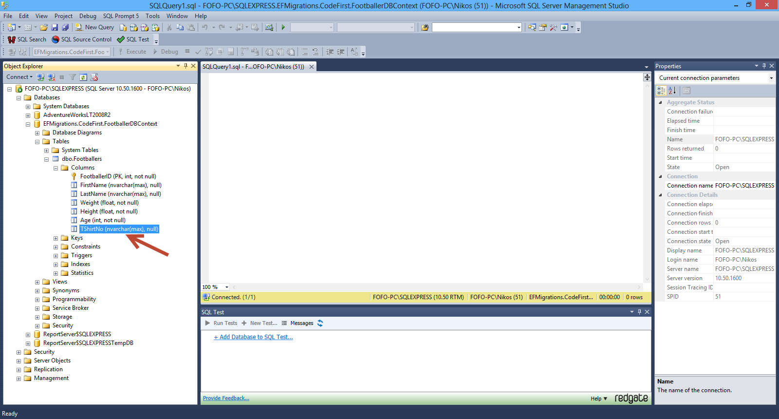This screenshot has width=779, height=419.
Task: Collapse the Aggregate Status properties category
Action: [660, 102]
